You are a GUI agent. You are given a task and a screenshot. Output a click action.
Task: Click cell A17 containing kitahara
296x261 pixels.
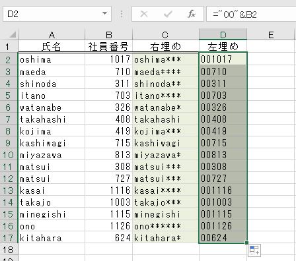point(52,238)
